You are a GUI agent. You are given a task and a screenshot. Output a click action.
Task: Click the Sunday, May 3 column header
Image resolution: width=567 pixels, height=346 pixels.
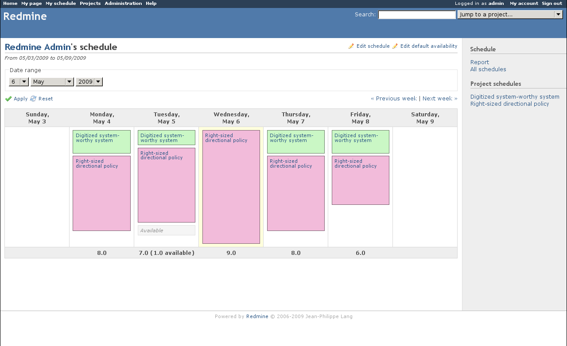click(37, 118)
